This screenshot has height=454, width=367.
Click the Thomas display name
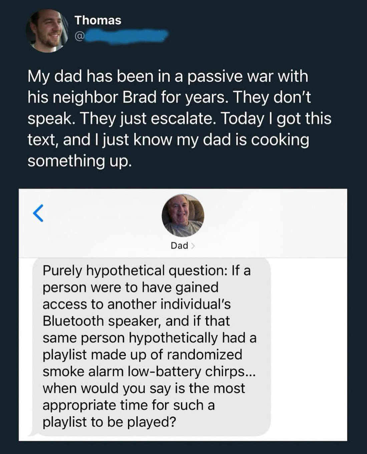[98, 20]
